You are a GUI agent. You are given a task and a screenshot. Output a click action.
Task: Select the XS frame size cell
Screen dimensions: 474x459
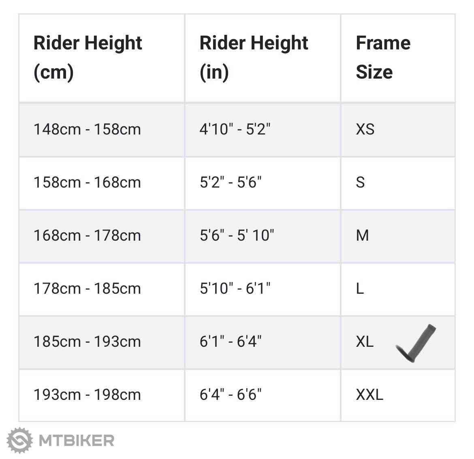tap(365, 130)
